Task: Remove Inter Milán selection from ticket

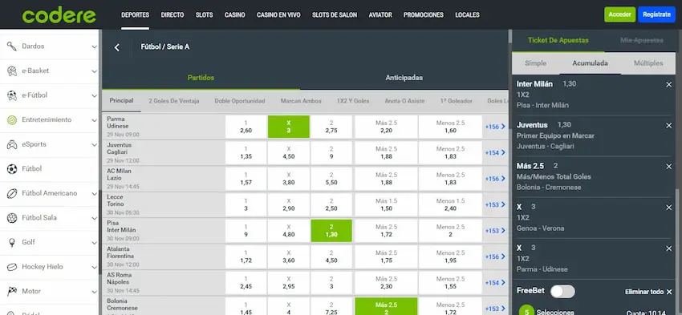Action: point(668,84)
